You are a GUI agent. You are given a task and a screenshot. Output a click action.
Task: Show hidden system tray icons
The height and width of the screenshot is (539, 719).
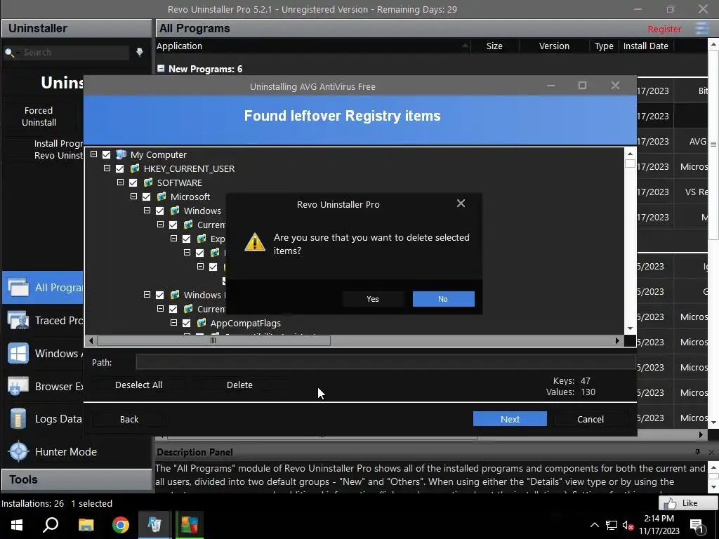coord(594,525)
